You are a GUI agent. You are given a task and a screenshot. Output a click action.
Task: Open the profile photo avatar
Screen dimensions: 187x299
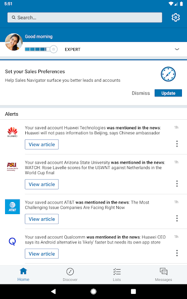point(14,42)
